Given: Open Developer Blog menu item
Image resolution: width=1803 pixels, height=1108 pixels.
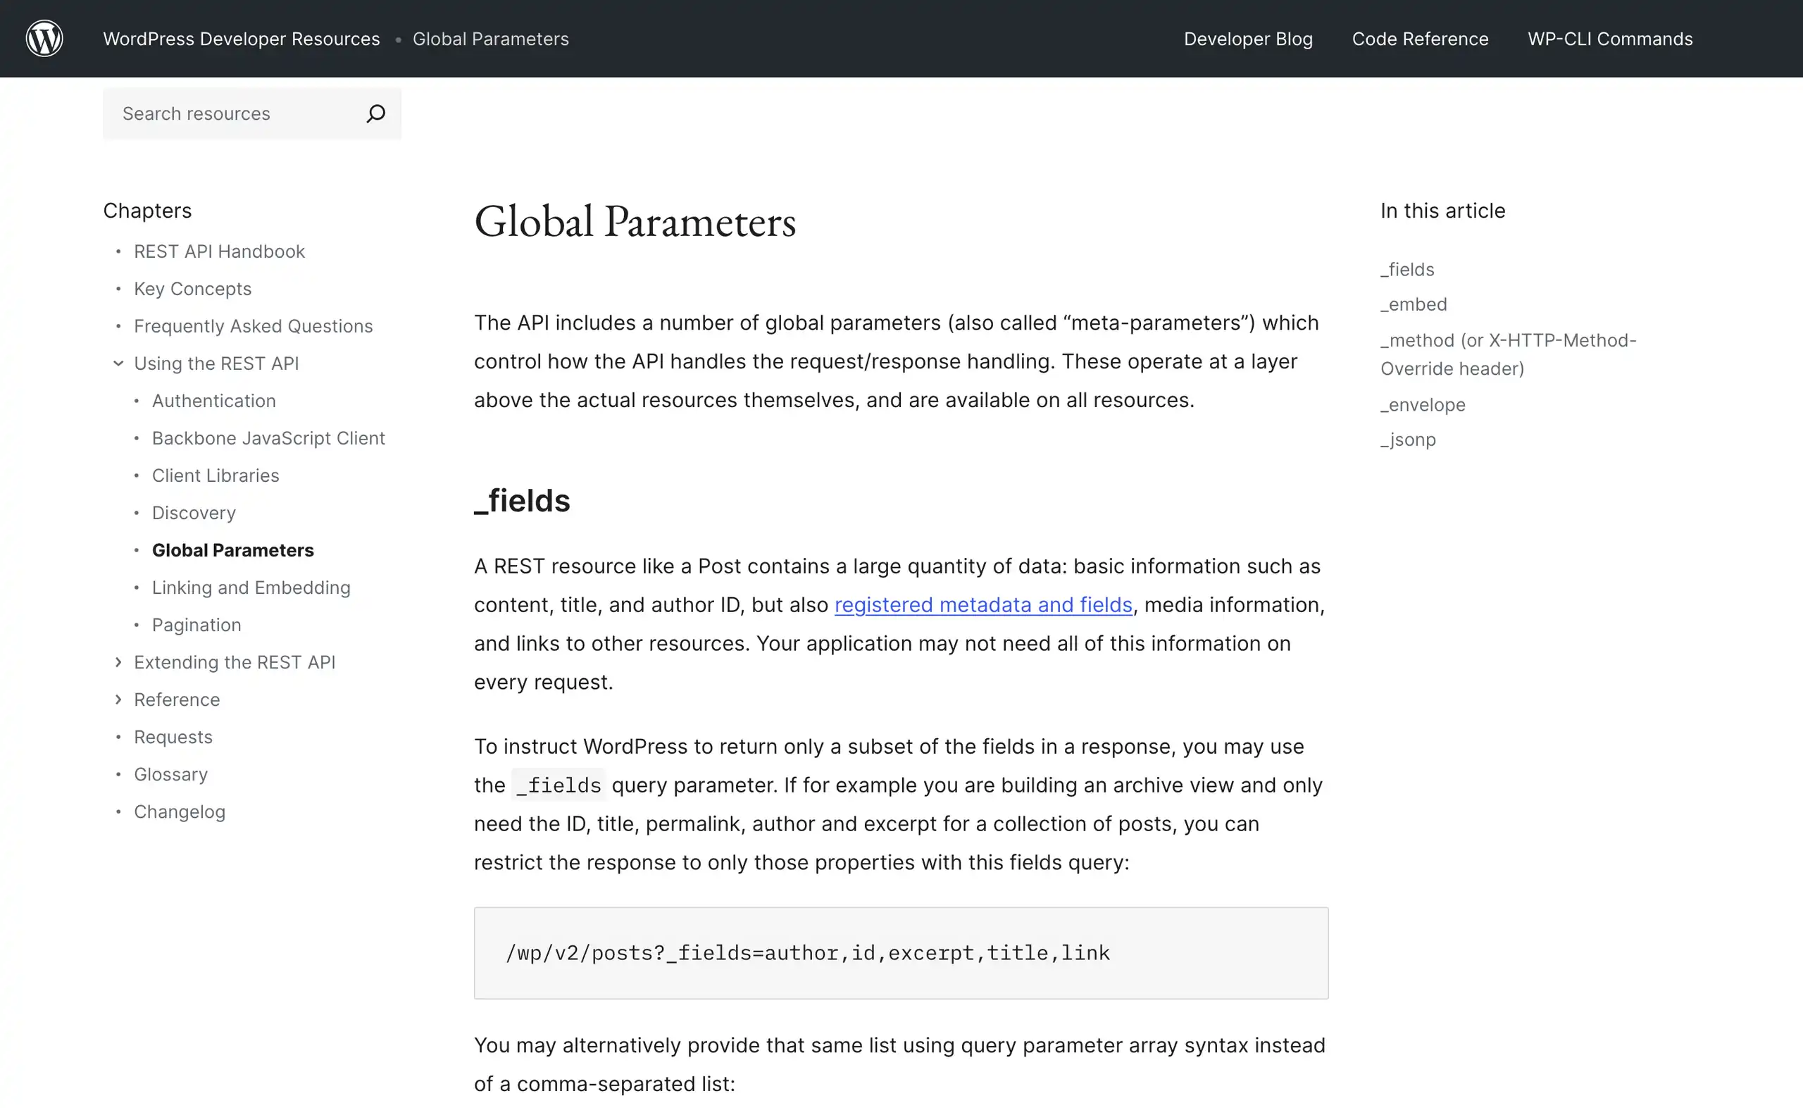Looking at the screenshot, I should [1249, 39].
